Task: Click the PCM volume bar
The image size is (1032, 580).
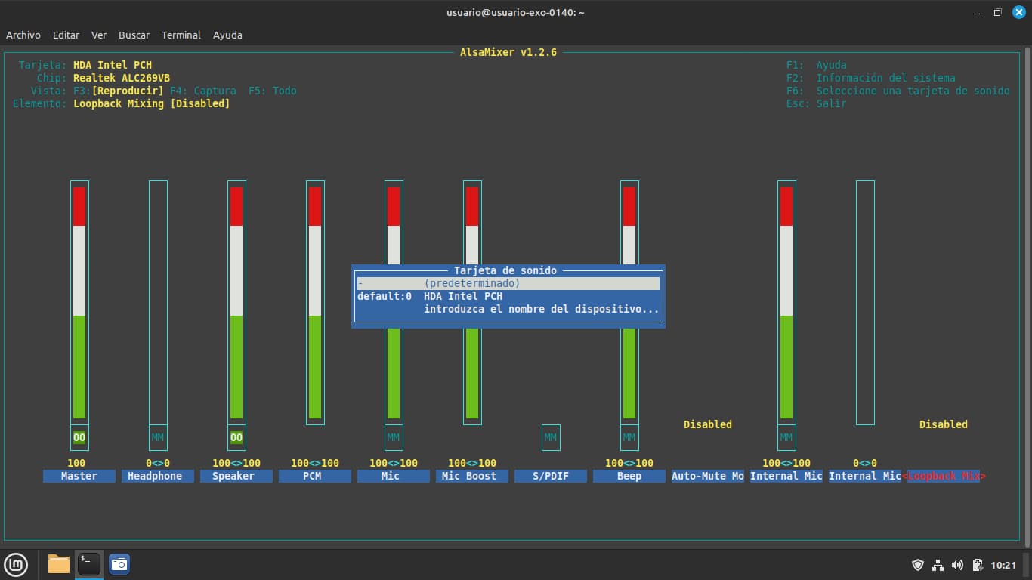Action: [315, 302]
